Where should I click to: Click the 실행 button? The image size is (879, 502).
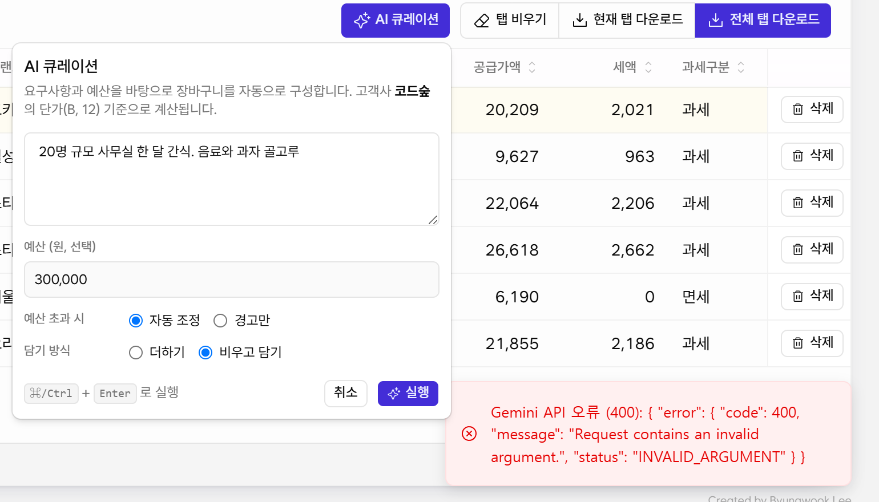click(408, 394)
